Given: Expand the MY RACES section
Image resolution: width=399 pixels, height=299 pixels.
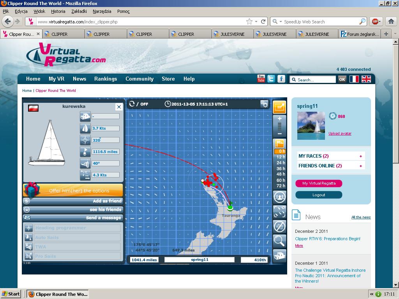Looking at the screenshot, I should pyautogui.click(x=361, y=156).
